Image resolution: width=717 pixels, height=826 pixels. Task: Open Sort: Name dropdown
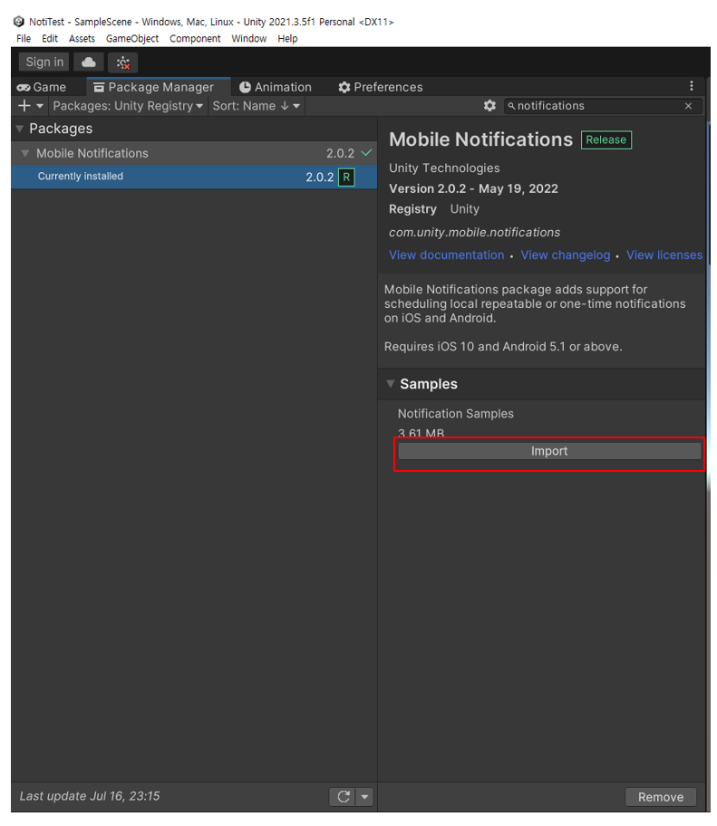pyautogui.click(x=257, y=106)
